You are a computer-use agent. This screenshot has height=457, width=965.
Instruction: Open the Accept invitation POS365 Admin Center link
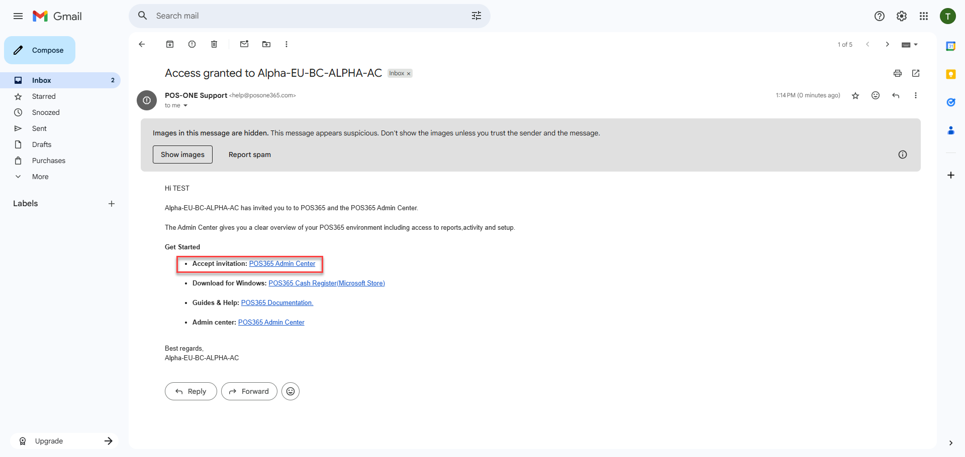point(282,264)
